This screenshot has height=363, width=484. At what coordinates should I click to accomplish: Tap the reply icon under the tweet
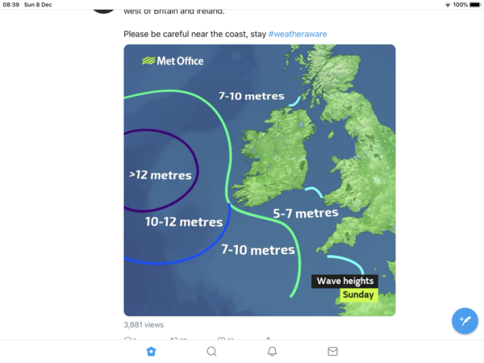tap(128, 340)
